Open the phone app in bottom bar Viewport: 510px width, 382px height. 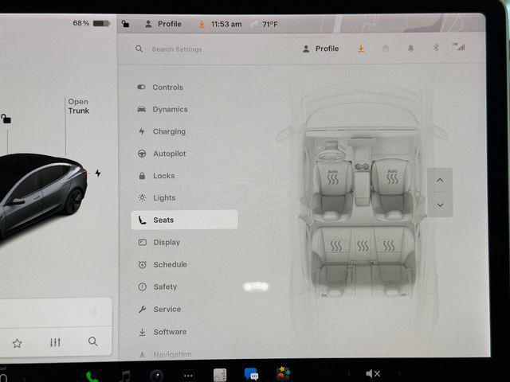coord(92,376)
